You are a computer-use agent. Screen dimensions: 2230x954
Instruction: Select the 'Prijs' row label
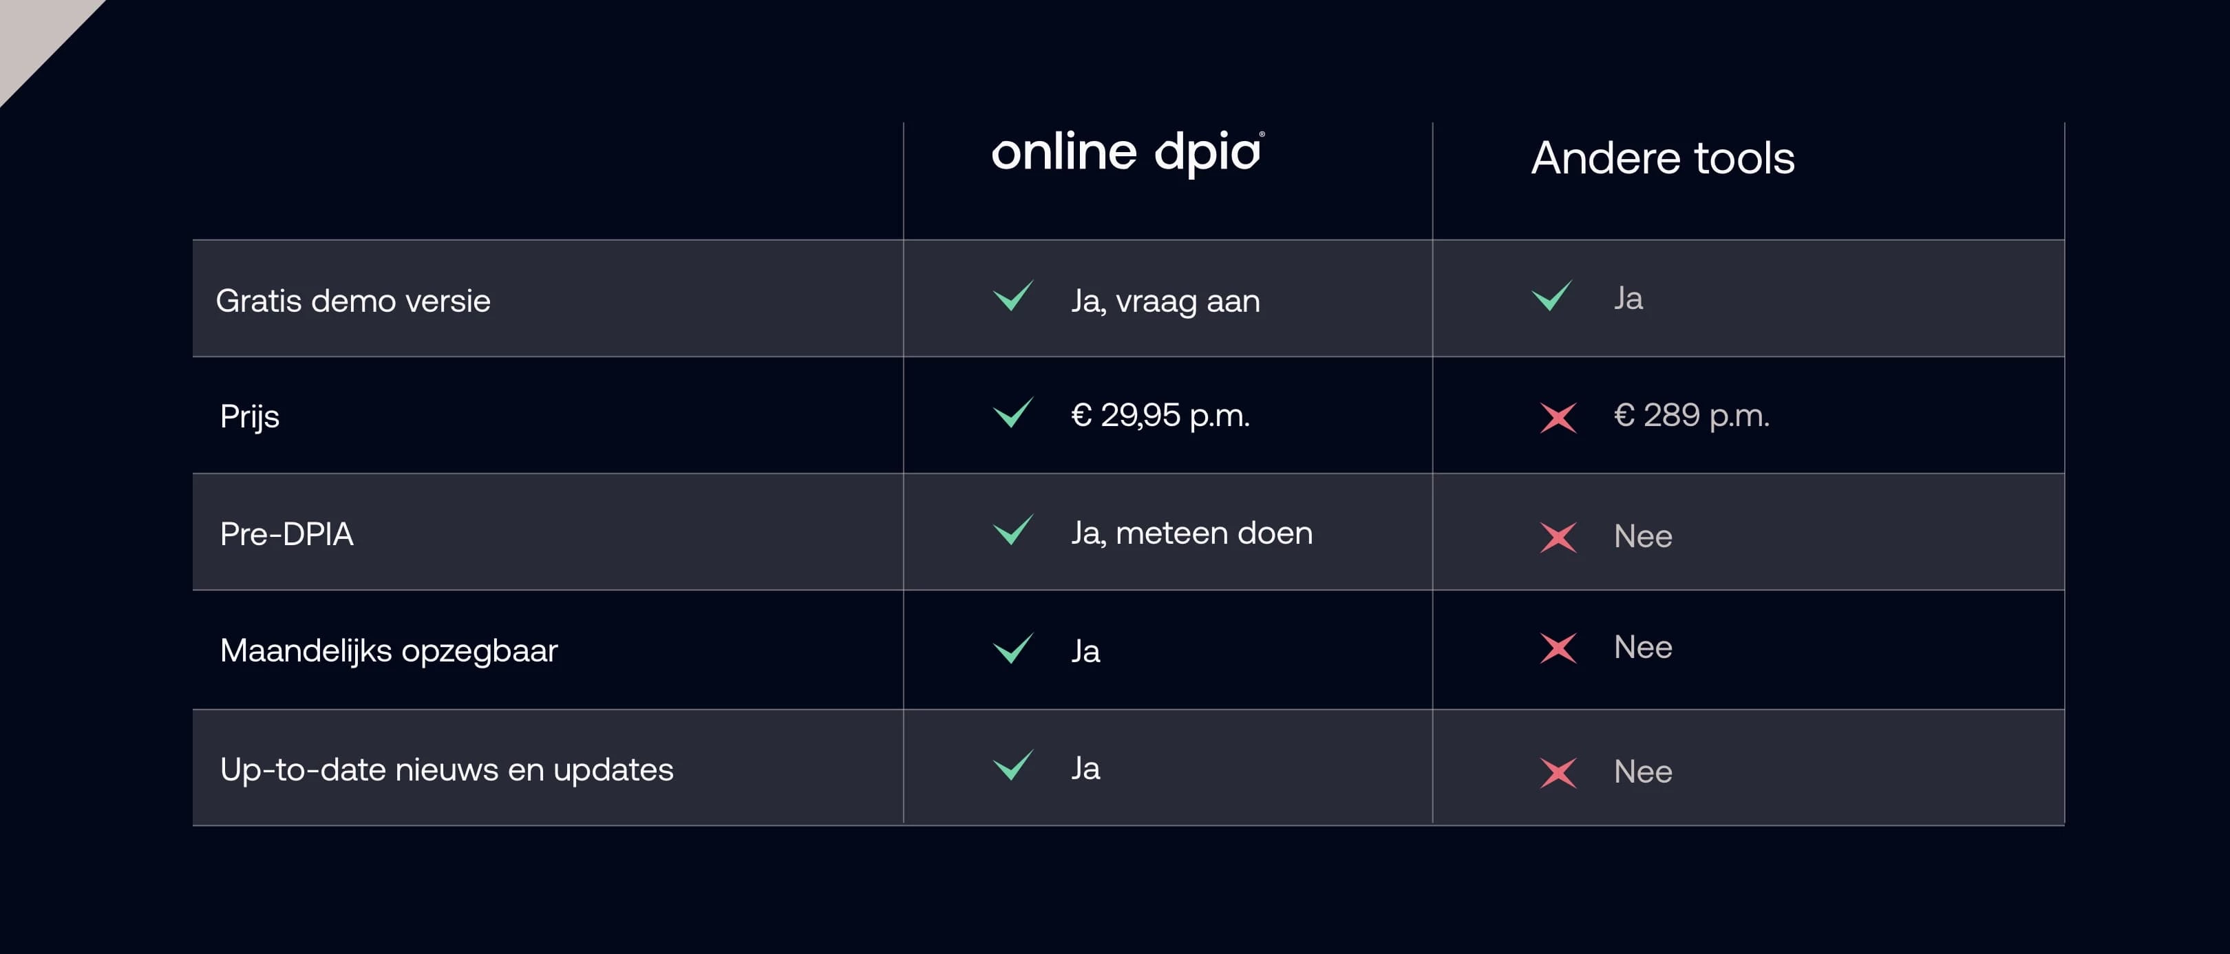(249, 417)
